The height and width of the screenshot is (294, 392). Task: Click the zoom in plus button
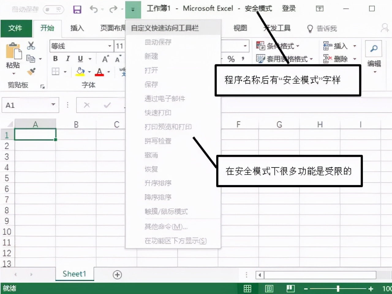371,289
